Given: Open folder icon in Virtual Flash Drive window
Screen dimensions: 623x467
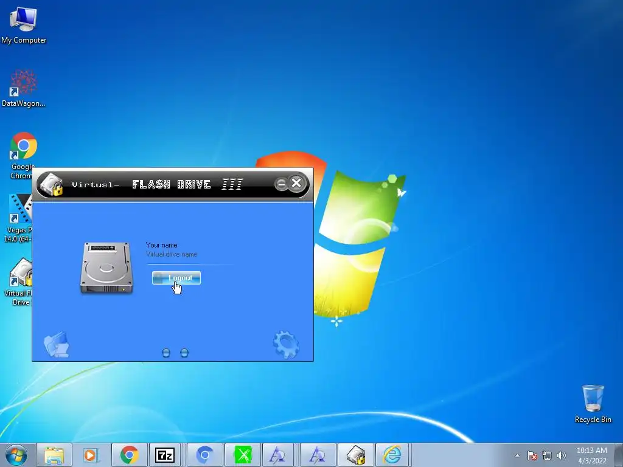Looking at the screenshot, I should pyautogui.click(x=56, y=345).
